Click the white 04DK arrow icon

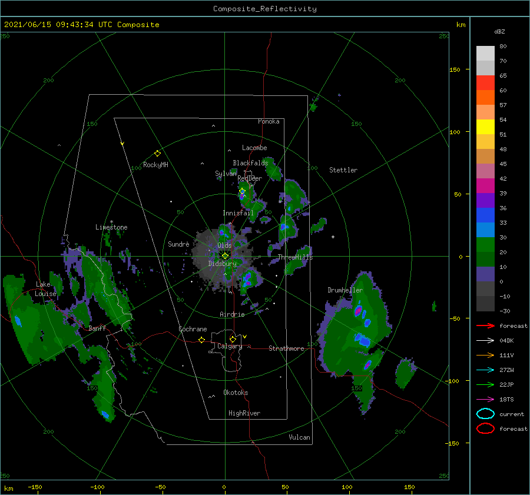tap(485, 341)
